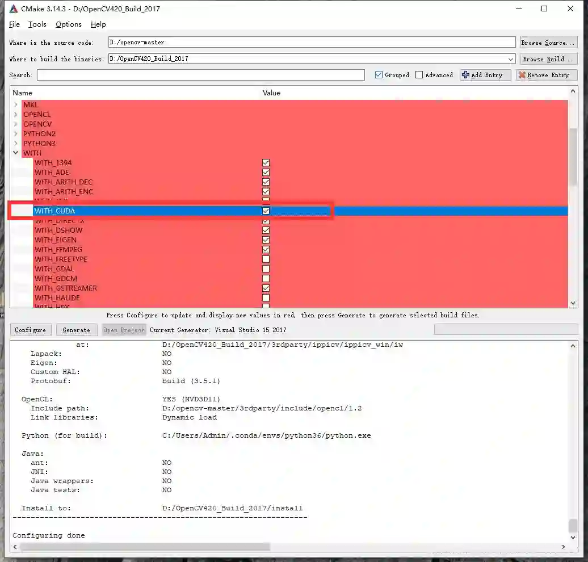
Task: Open the Help menu
Action: point(98,24)
